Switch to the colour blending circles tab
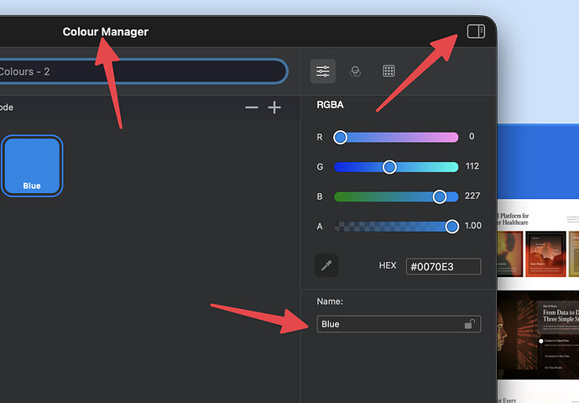The height and width of the screenshot is (403, 579). tap(355, 71)
